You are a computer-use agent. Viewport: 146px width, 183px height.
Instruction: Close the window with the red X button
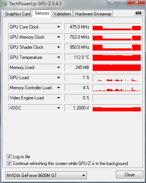136,2
